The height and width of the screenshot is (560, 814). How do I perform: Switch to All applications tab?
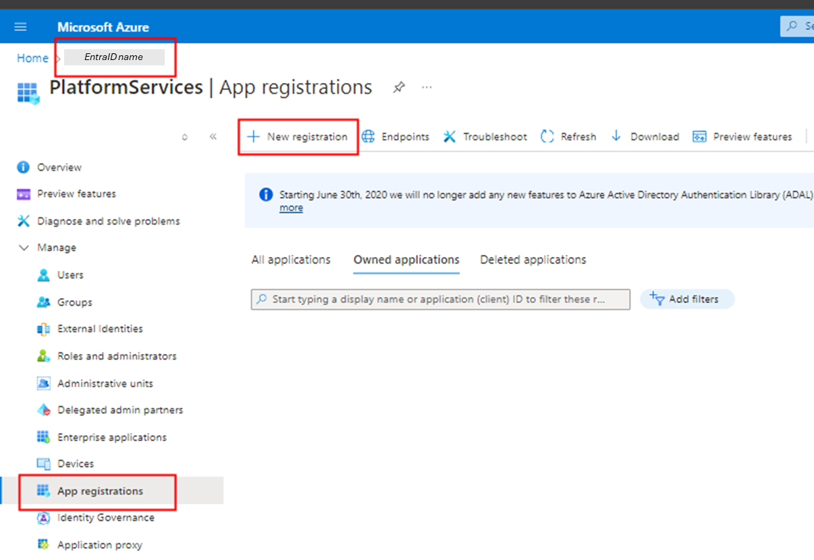[x=291, y=260]
